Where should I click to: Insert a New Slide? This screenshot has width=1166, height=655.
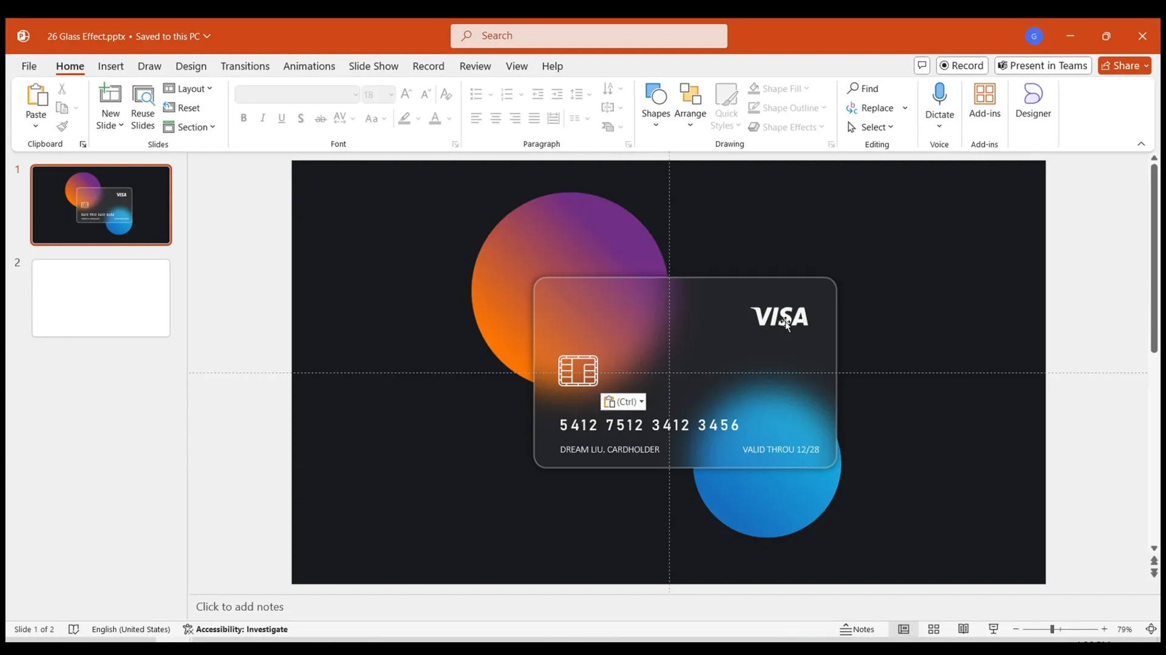click(x=110, y=107)
